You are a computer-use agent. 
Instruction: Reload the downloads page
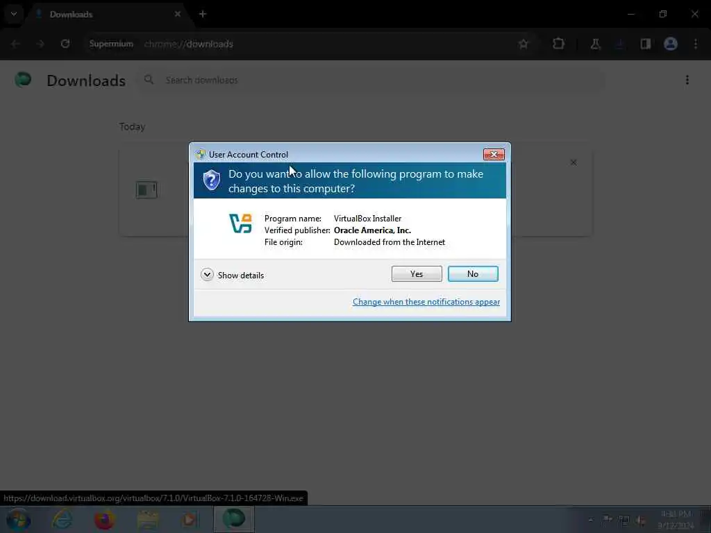(65, 44)
